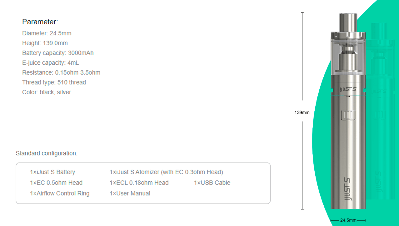Click the 139mm height dimension label

(x=302, y=112)
